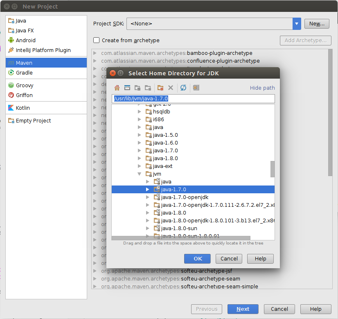Click Cancel in the JDK dialog
Screen dimensions: 338x319
point(229,259)
